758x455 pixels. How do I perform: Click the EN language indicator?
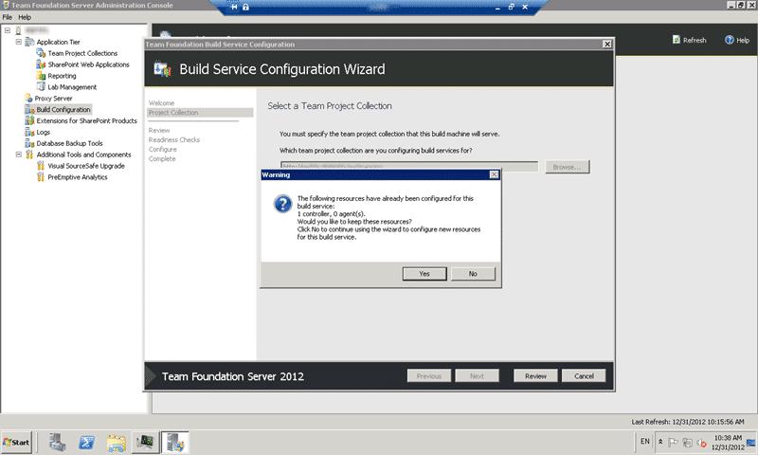[645, 441]
